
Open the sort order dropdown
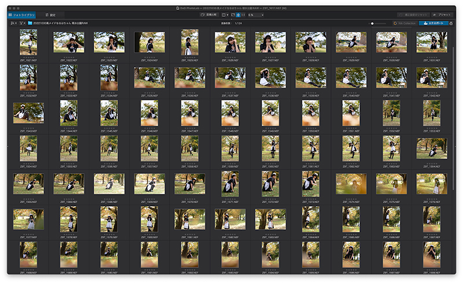click(x=13, y=23)
